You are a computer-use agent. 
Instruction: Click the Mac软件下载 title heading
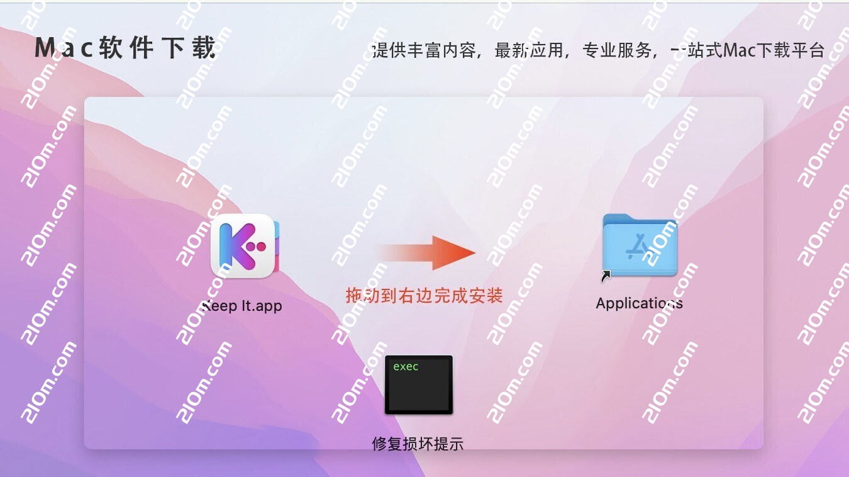pyautogui.click(x=125, y=48)
